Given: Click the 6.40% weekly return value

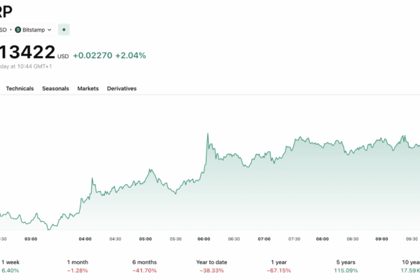Looking at the screenshot, I should pos(10,270).
